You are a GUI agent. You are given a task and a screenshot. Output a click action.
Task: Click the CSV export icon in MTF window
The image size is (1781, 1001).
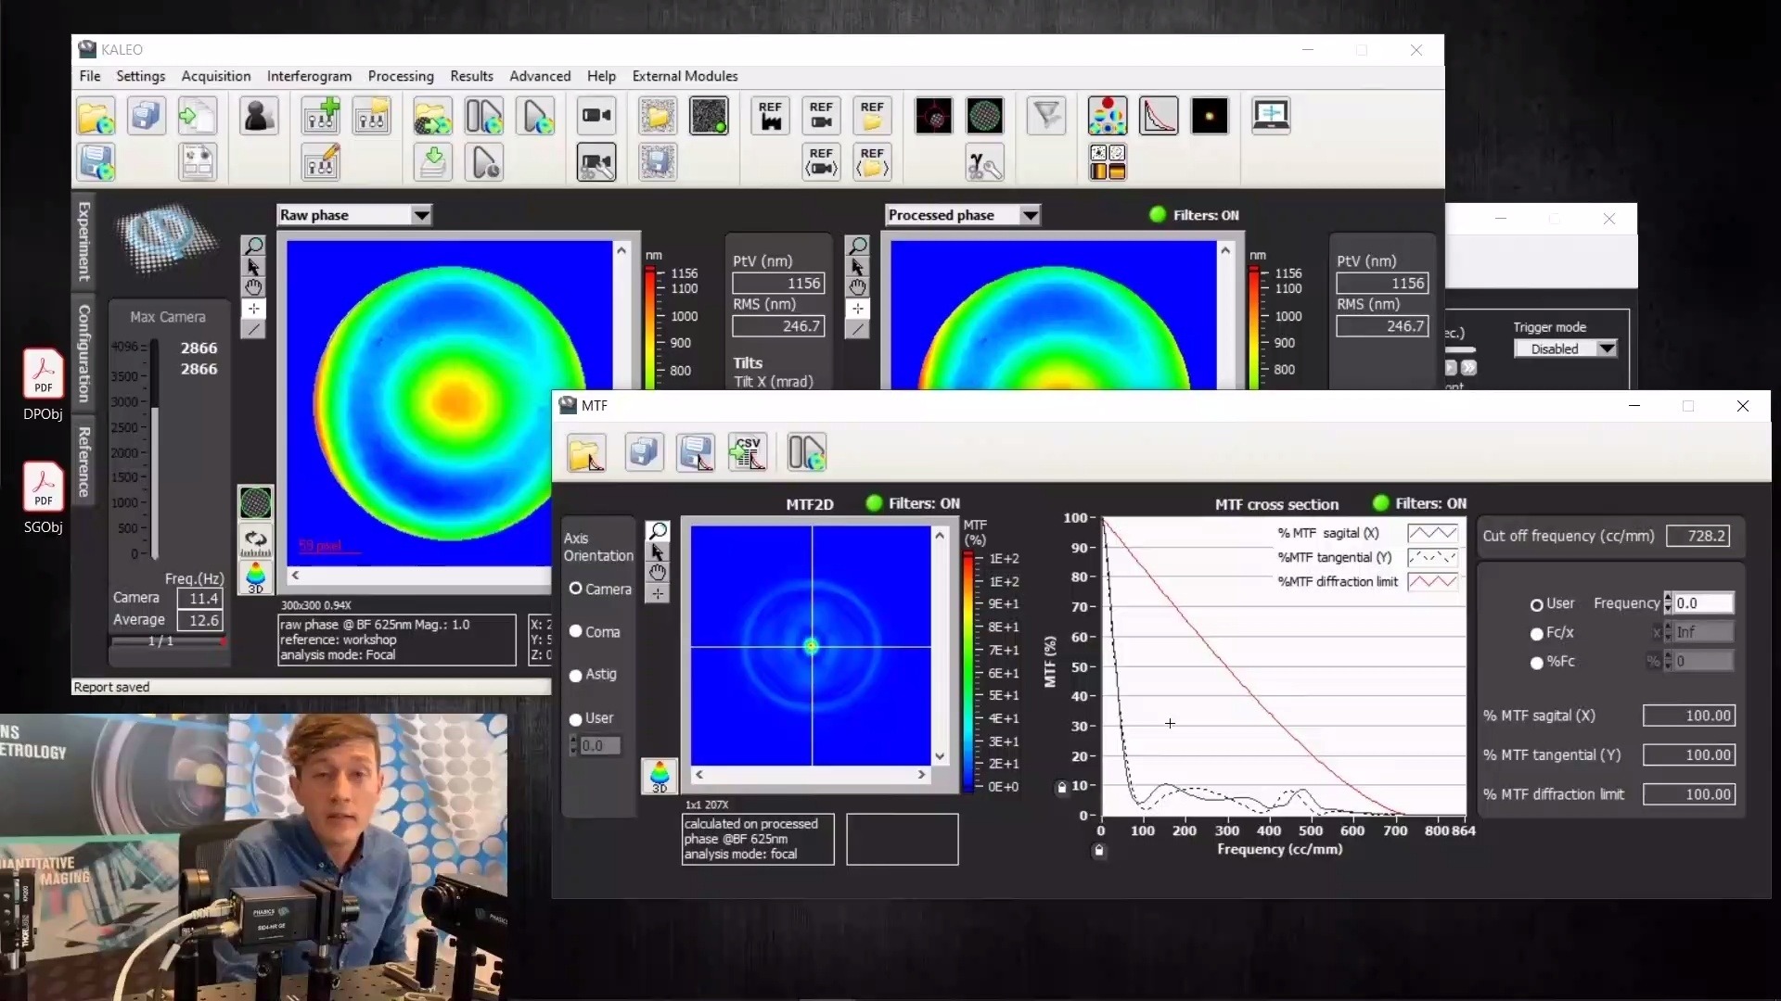[748, 452]
